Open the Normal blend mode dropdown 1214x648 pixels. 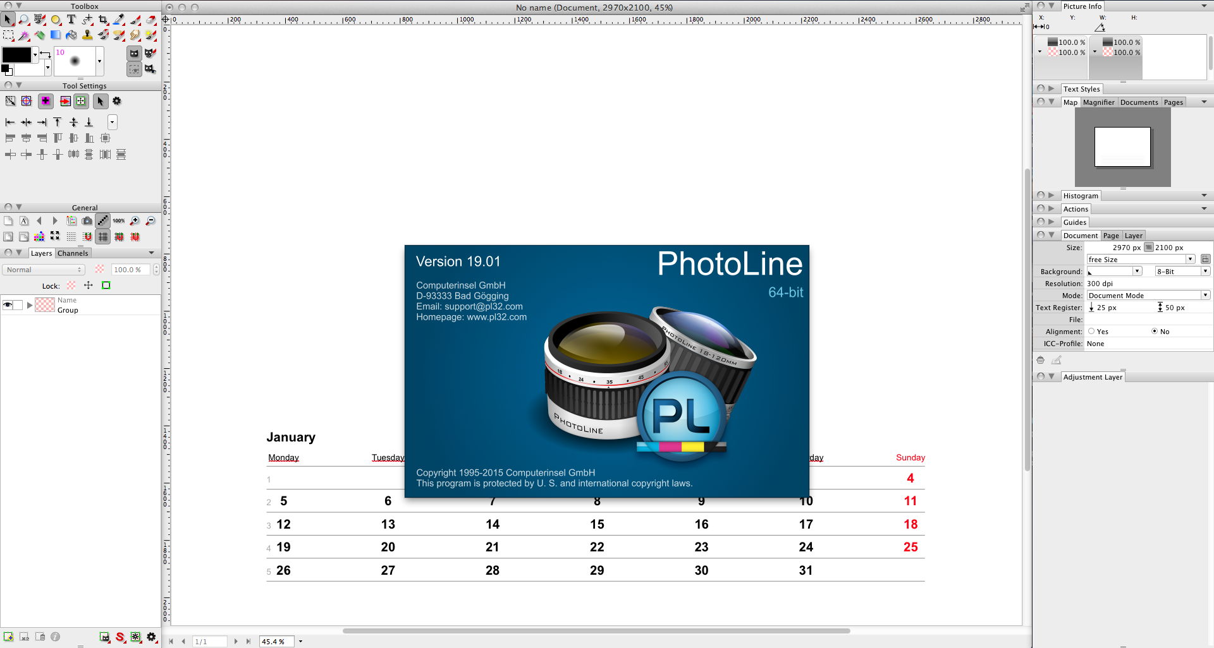pos(44,270)
